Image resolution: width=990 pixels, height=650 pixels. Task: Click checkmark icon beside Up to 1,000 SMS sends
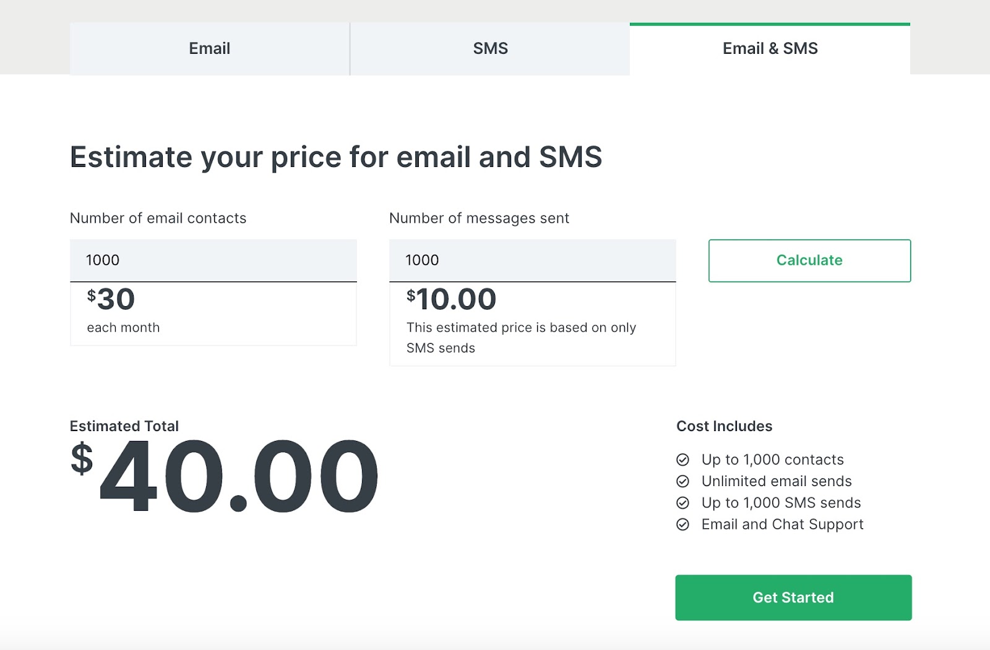coord(682,503)
